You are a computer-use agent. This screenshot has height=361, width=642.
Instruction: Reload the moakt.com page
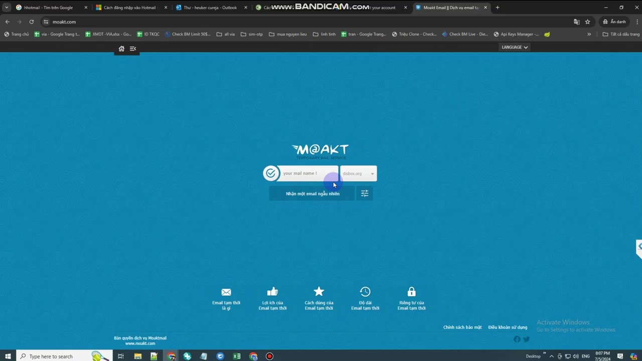[32, 22]
